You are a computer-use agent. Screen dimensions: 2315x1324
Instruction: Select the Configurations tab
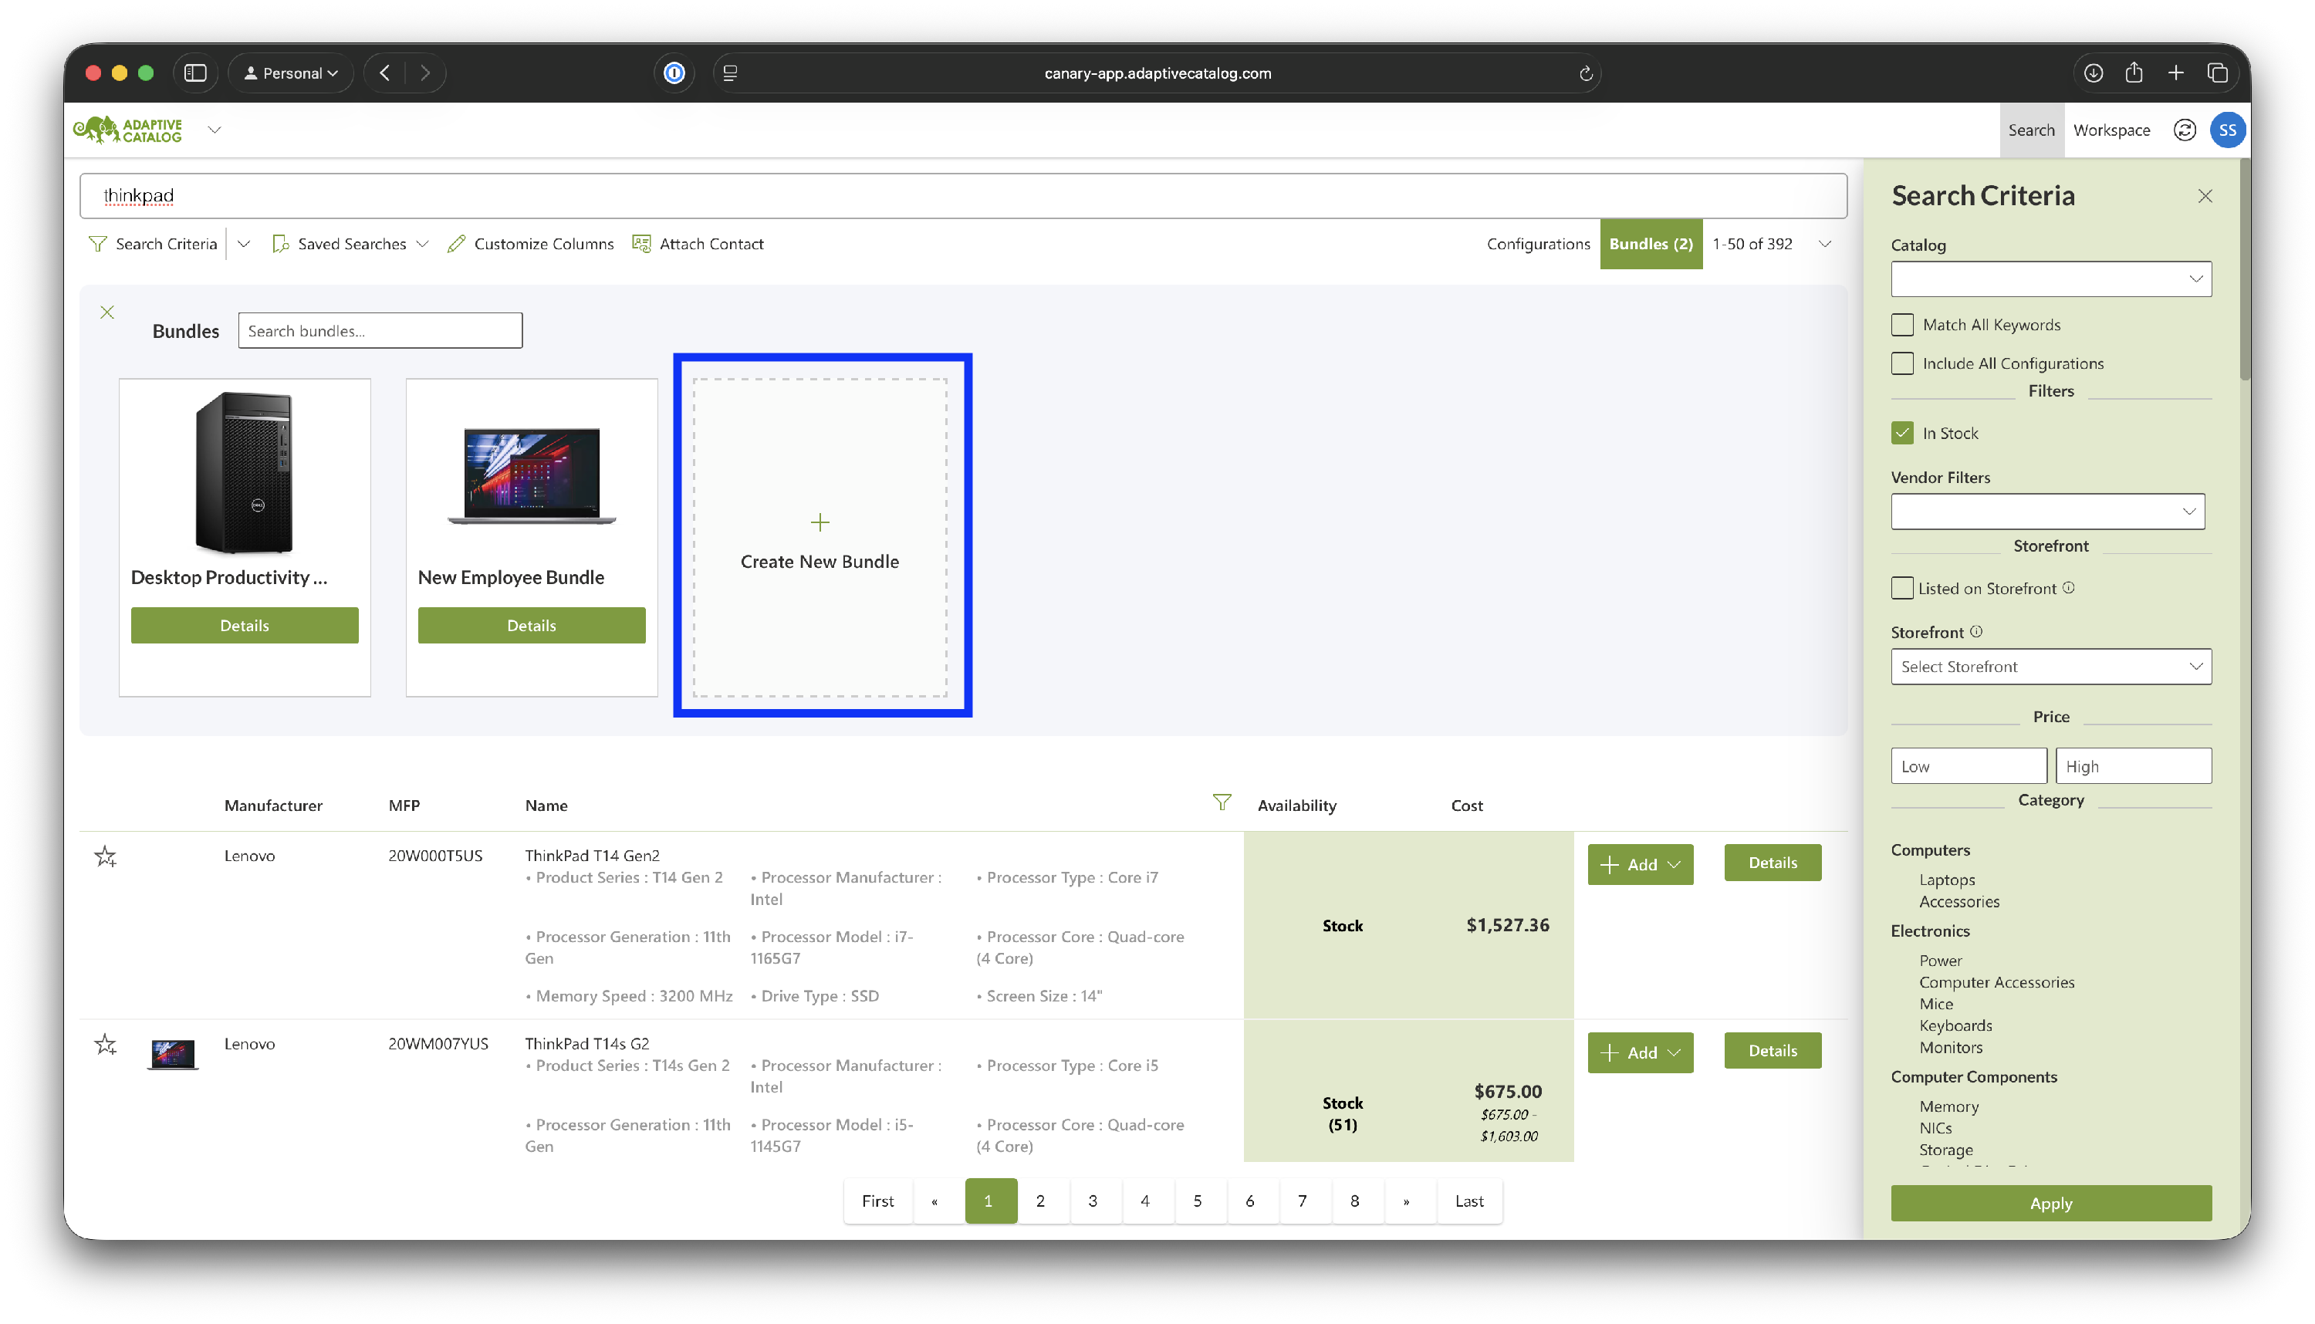(x=1538, y=244)
